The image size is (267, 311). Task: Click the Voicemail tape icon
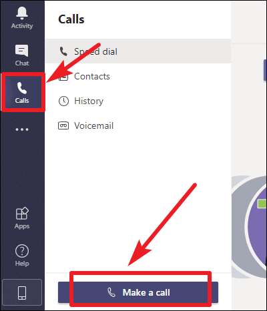[63, 125]
